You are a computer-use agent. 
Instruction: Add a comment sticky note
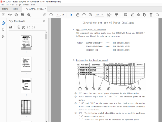pos(126,15)
